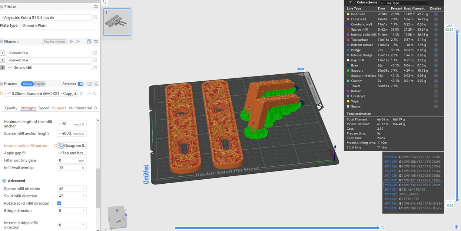Viewport: 461px width, 231px height.
Task: Collapse the left sidebar chevron
Action: pos(105,2)
